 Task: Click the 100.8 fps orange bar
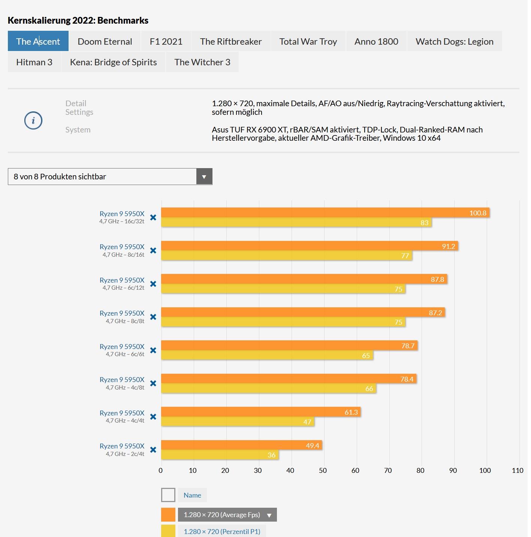tap(325, 213)
